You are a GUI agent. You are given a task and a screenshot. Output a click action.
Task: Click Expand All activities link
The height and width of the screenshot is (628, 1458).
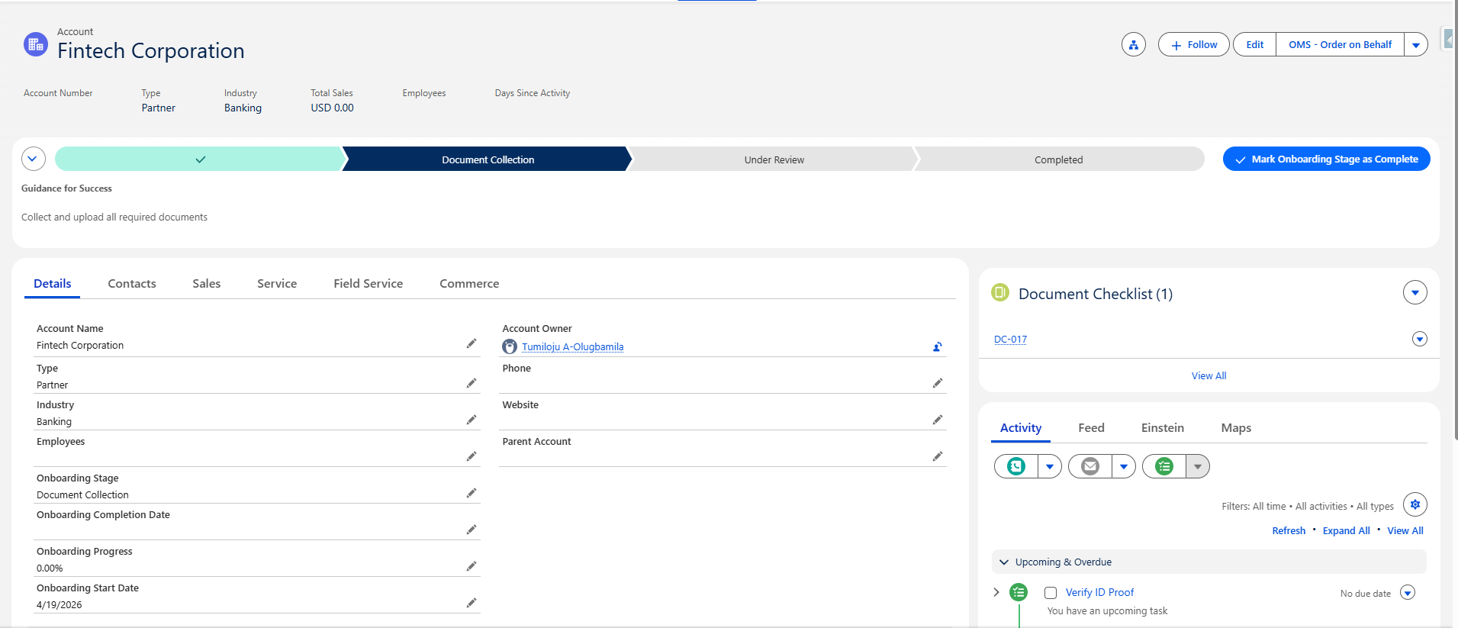coord(1346,531)
